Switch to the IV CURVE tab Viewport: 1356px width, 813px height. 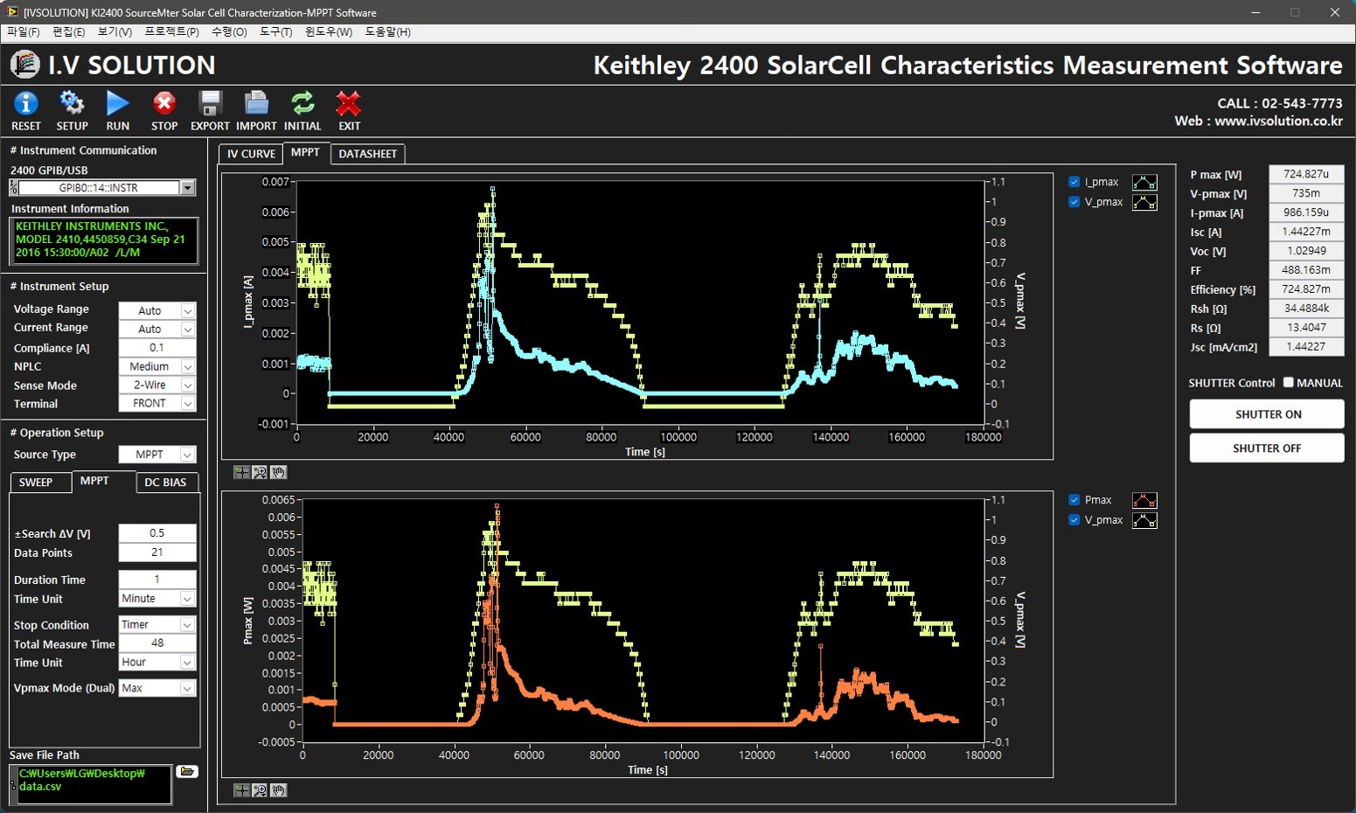coord(251,154)
